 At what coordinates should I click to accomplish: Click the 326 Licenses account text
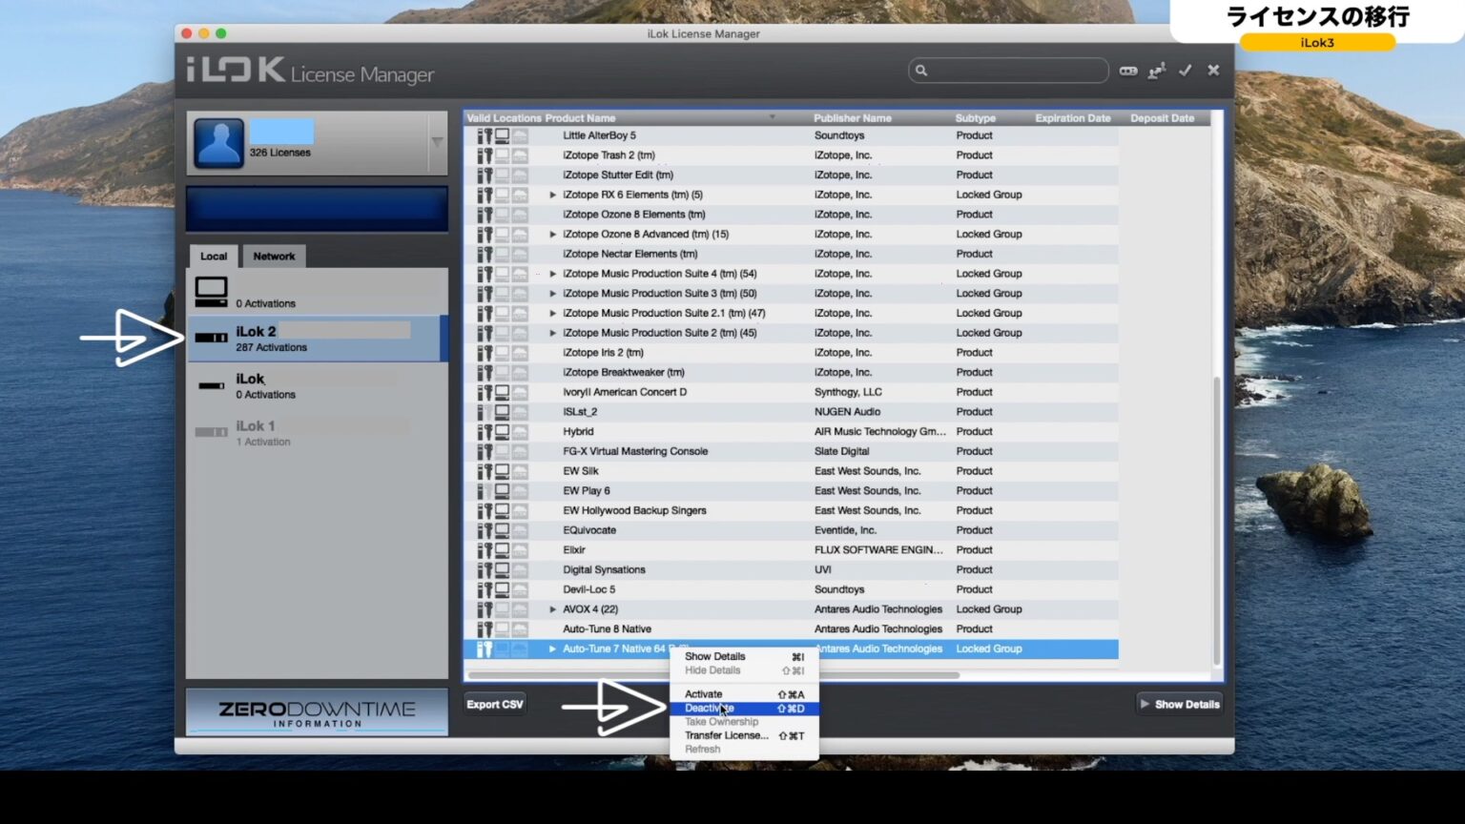coord(279,153)
